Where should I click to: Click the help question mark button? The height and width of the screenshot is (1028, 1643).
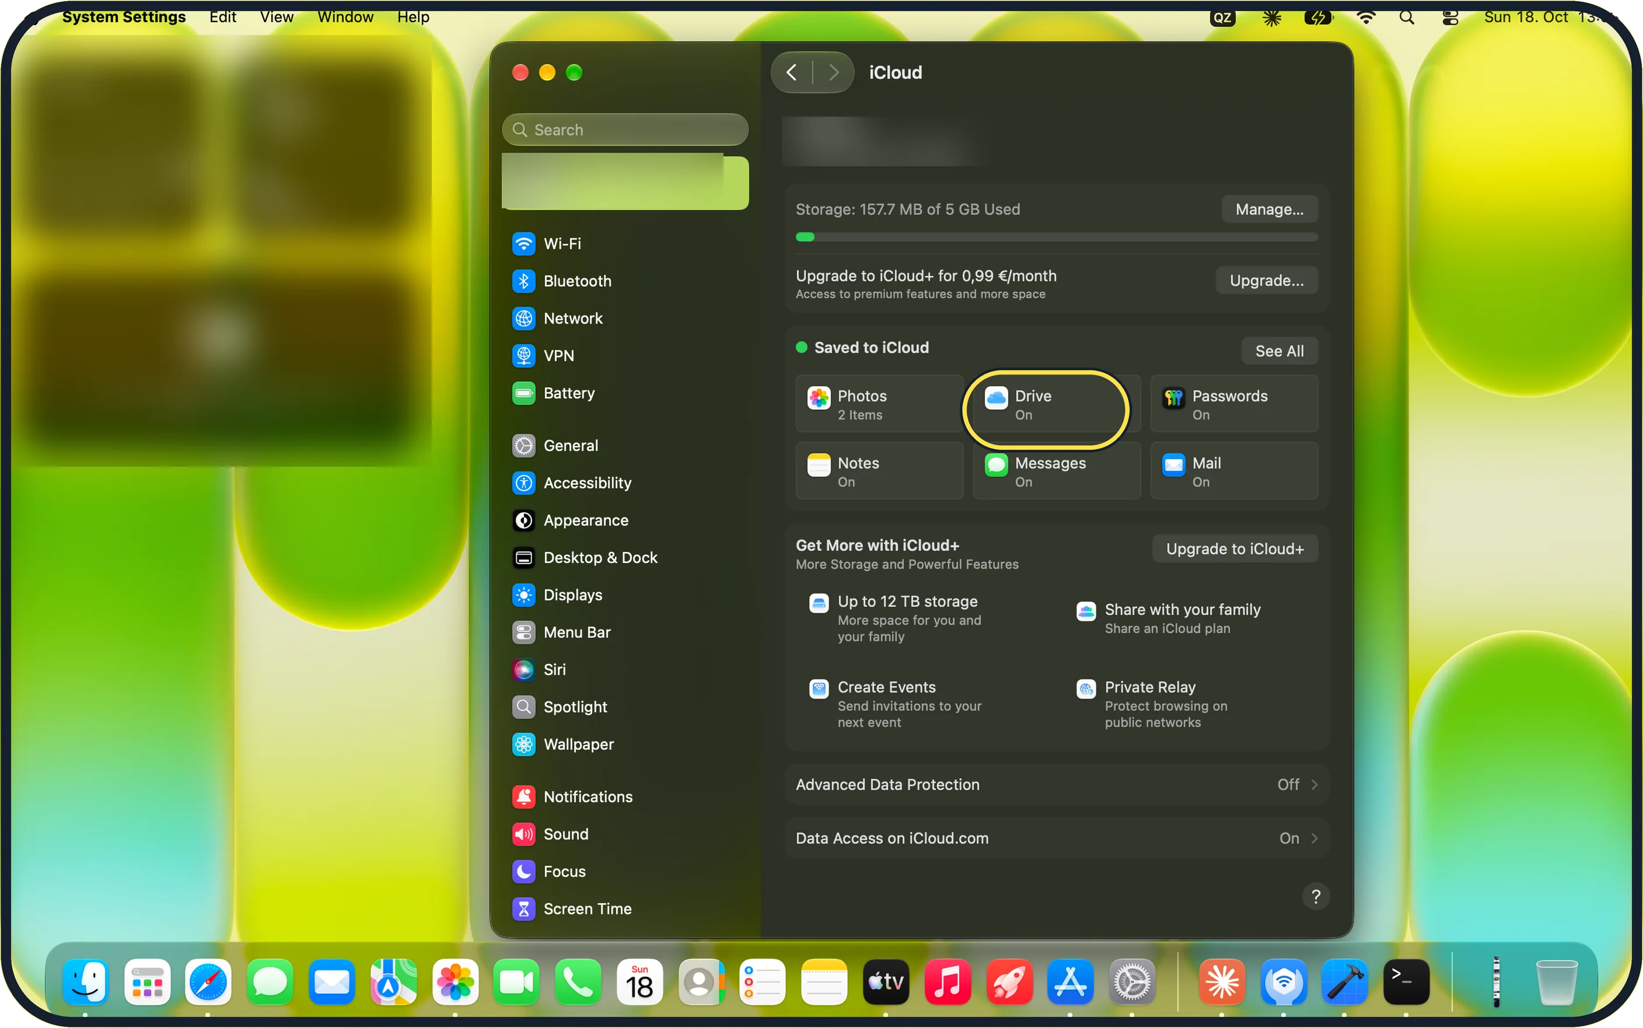1315,897
